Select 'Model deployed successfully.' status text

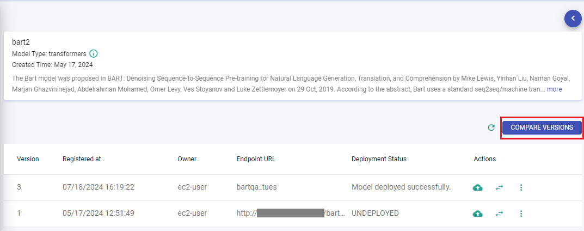(401, 187)
